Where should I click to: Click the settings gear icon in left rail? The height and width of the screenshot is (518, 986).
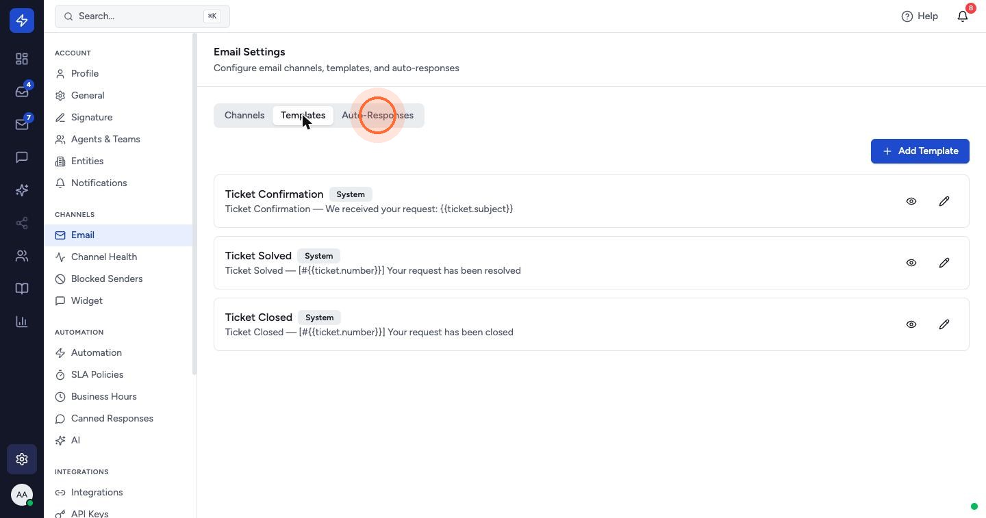pos(22,459)
